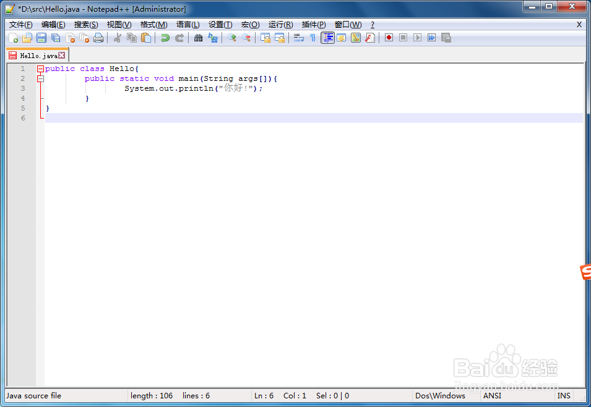Click Dos\Windows in the status bar

tap(440, 396)
